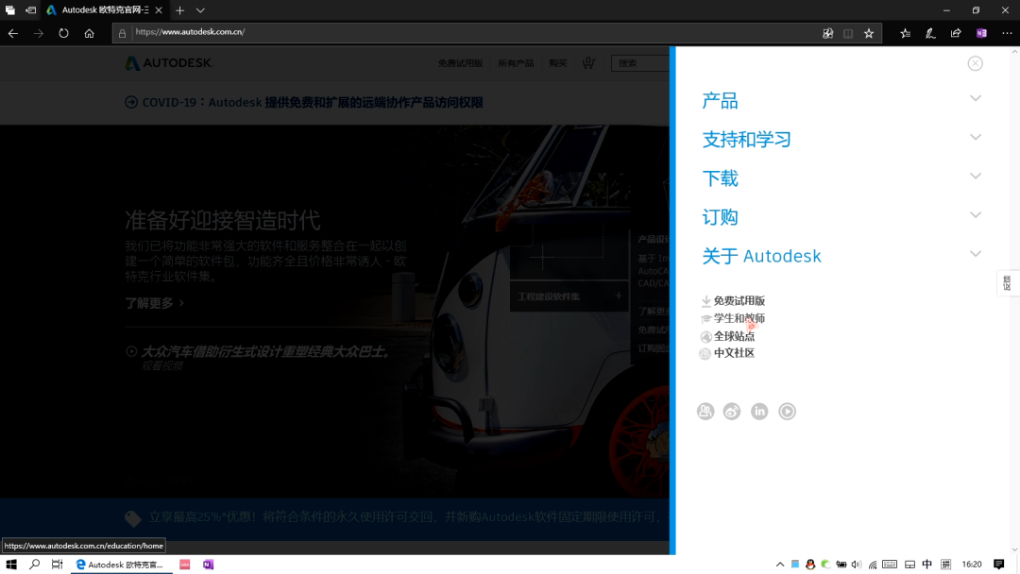Open the touch keyboard tray icon
Image resolution: width=1020 pixels, height=574 pixels.
(x=890, y=565)
